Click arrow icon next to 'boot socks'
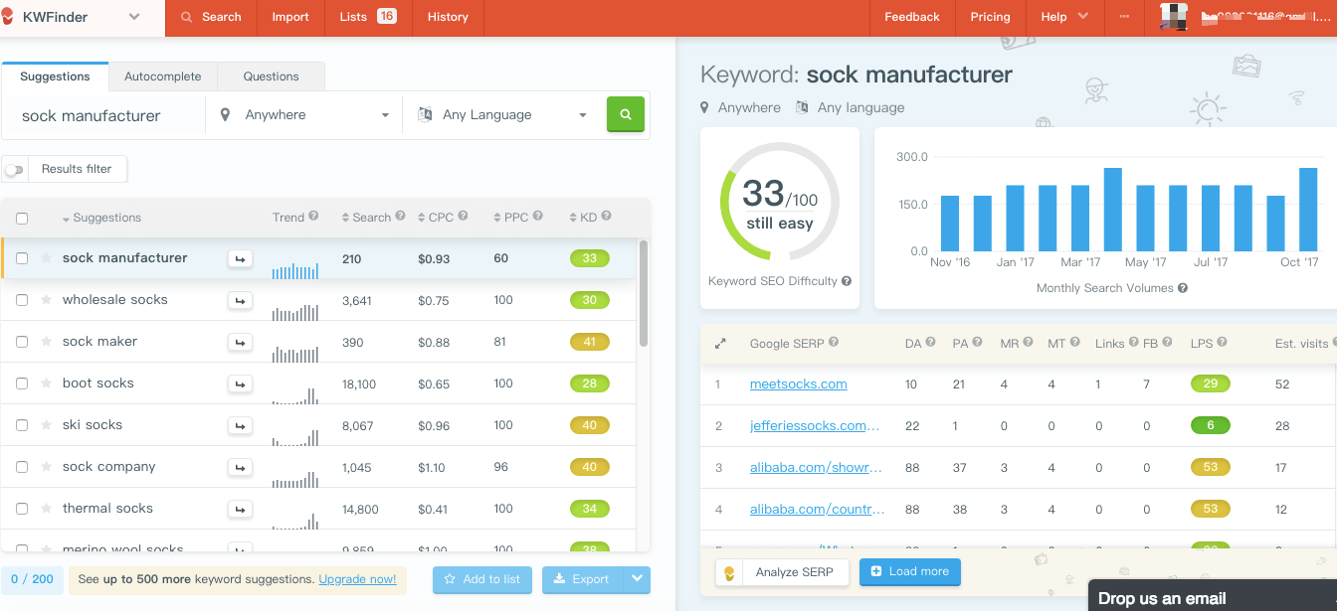Screen dimensions: 1337x611 tap(240, 383)
